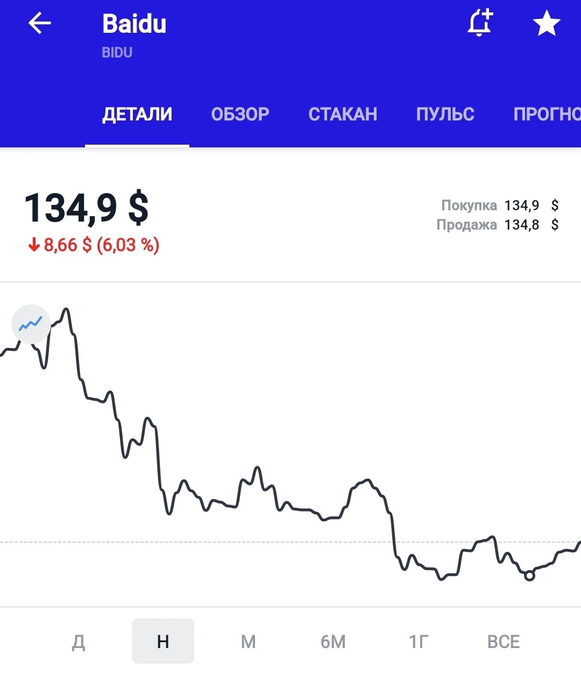Open chart type line-graph icon
This screenshot has height=690, width=581.
point(31,324)
